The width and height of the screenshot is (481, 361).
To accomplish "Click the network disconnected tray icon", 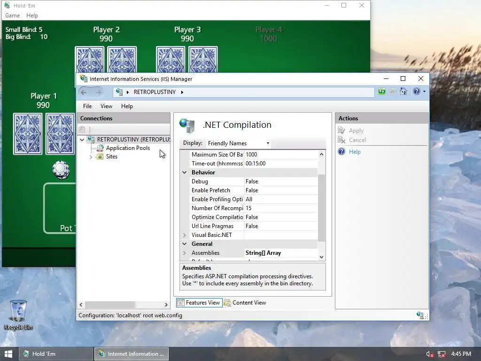I will pyautogui.click(x=442, y=354).
